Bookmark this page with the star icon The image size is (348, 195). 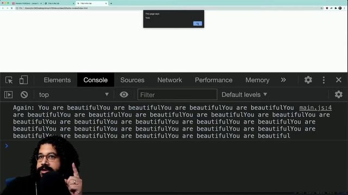(x=321, y=8)
